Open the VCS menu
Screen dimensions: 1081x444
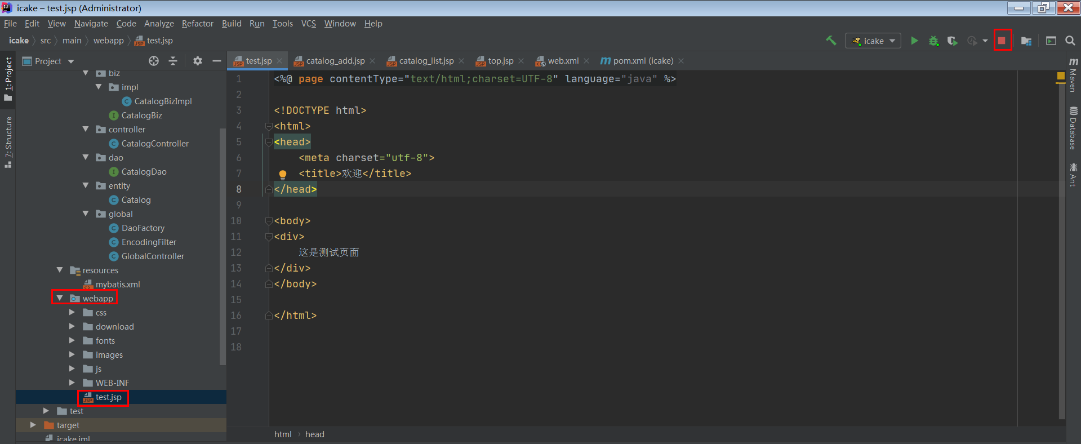click(x=308, y=24)
